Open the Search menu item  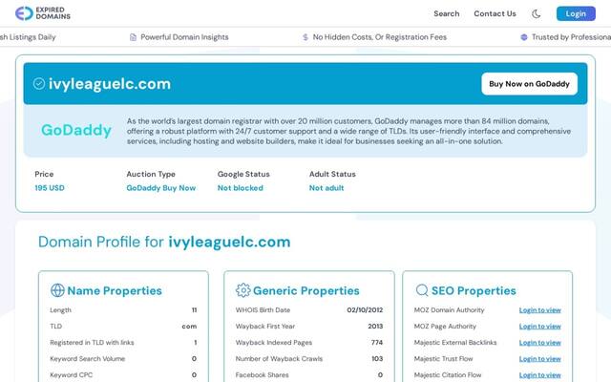[447, 13]
